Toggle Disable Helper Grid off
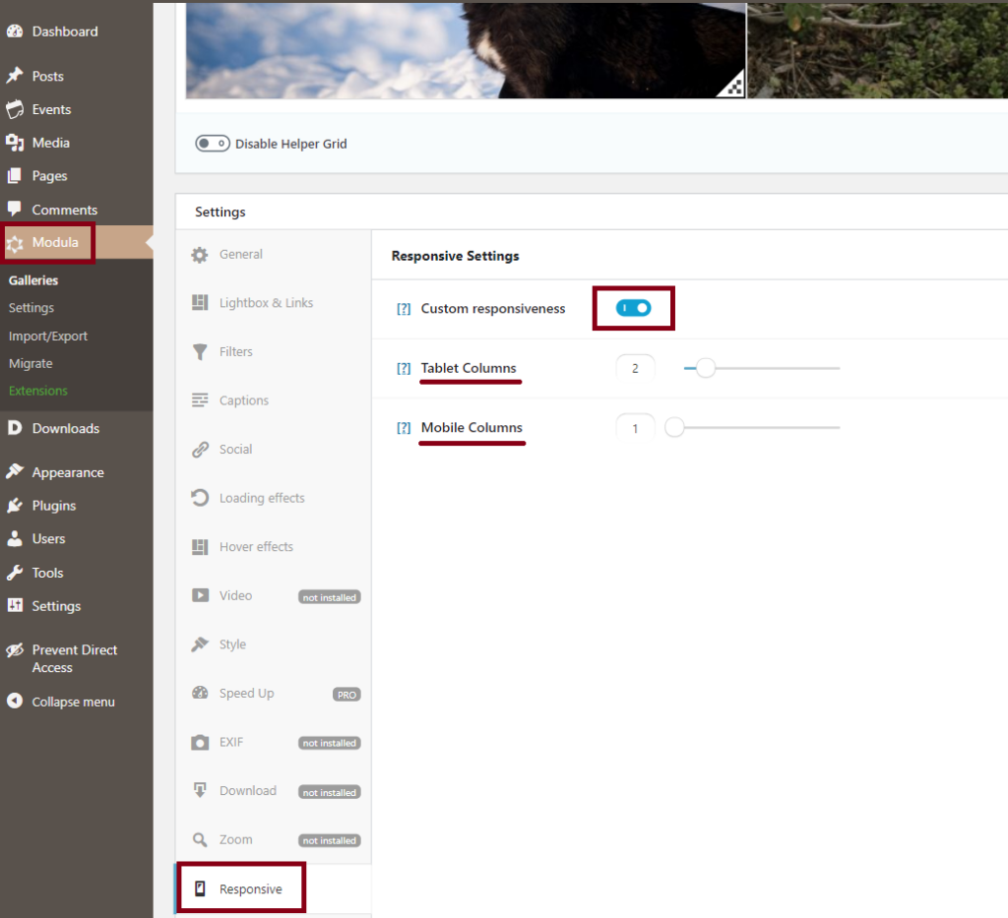 pyautogui.click(x=213, y=143)
